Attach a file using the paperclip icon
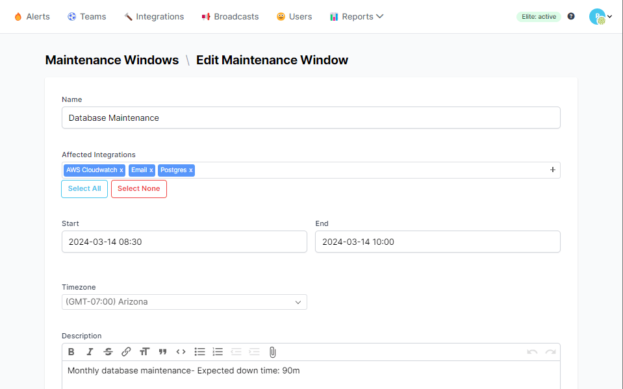This screenshot has height=389, width=623. point(272,351)
